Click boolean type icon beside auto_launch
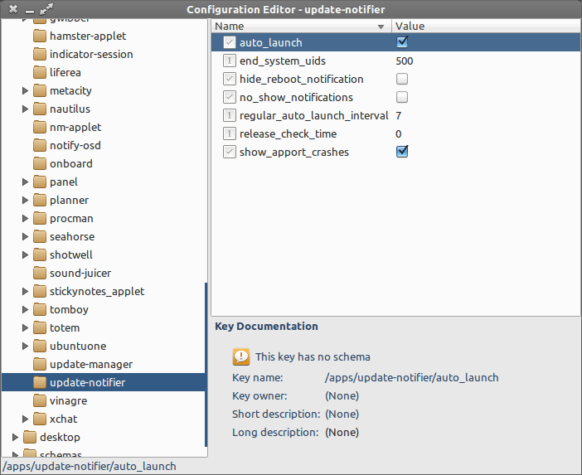 [230, 42]
